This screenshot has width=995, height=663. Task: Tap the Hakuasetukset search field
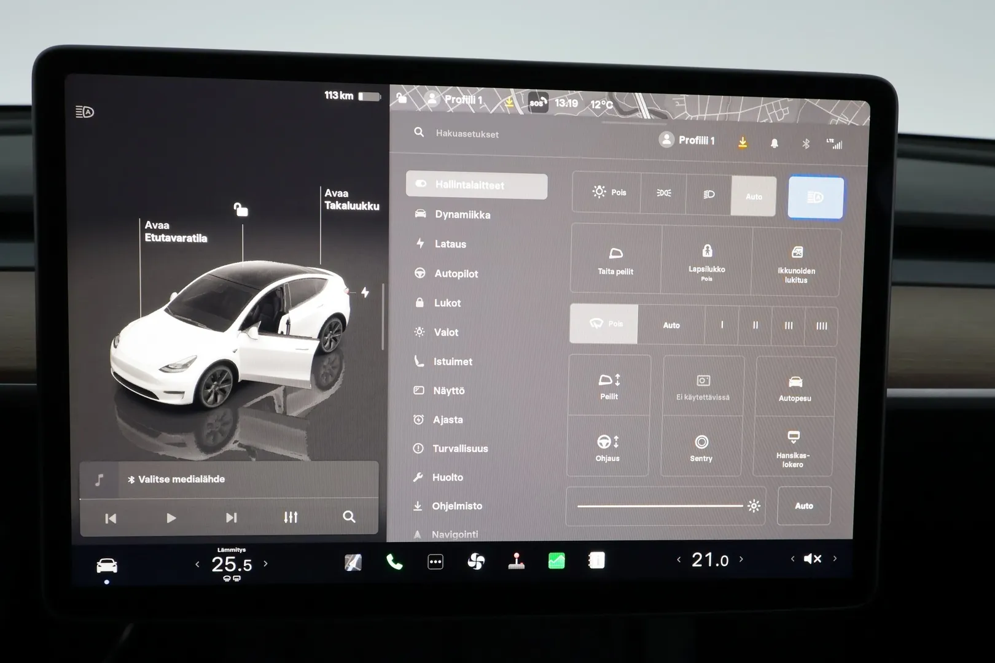click(467, 134)
